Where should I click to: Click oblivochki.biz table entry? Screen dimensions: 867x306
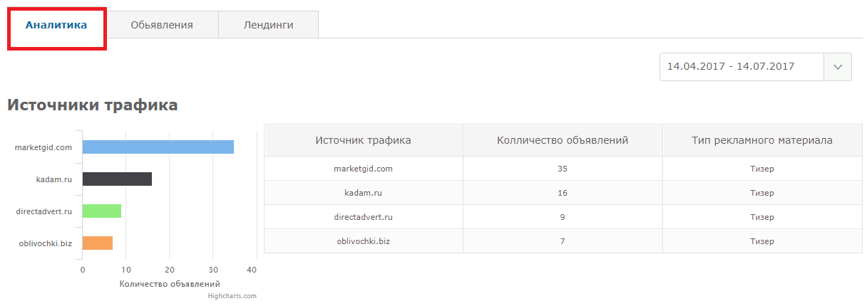pyautogui.click(x=364, y=241)
